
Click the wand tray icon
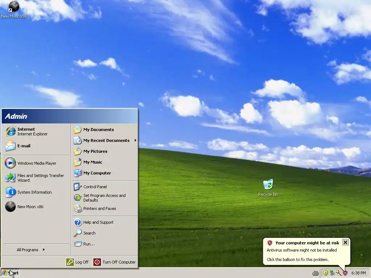click(x=338, y=273)
